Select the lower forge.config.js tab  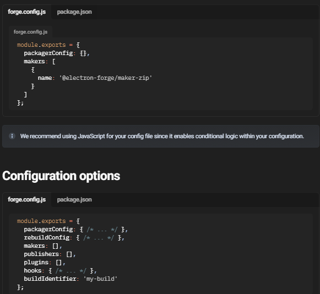27,200
